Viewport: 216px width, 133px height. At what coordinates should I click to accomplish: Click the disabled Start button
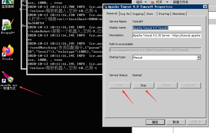pos(120,85)
